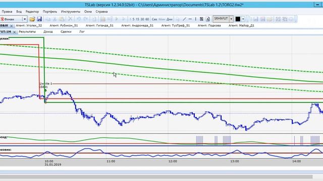This screenshot has width=323, height=181.
Task: Close the B&W tab
Action: click(x=12, y=26)
